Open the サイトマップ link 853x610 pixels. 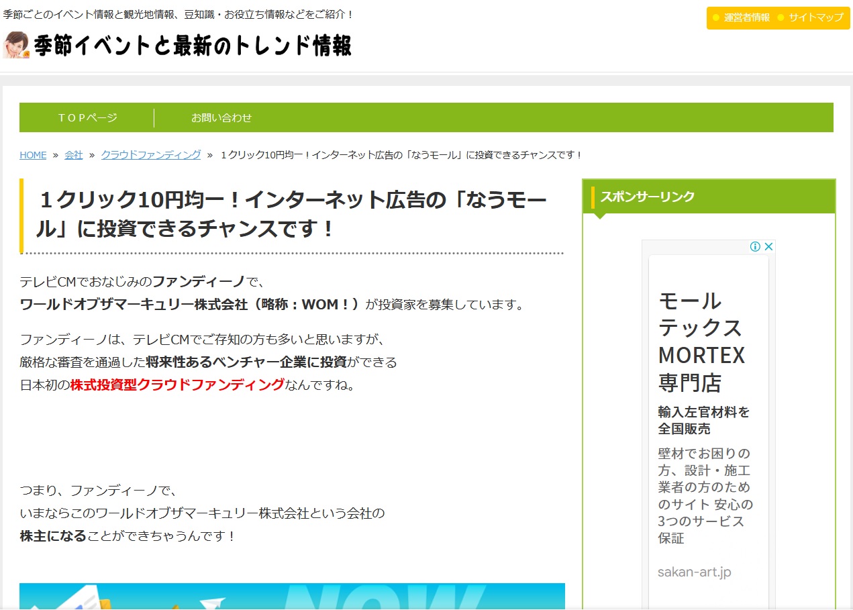(x=815, y=17)
